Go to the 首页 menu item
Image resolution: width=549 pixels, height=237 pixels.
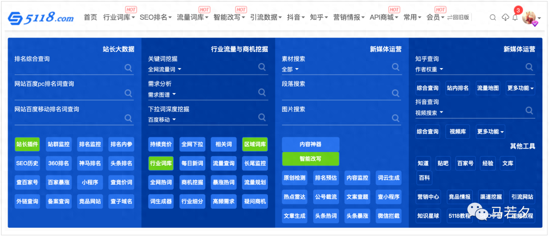(90, 17)
